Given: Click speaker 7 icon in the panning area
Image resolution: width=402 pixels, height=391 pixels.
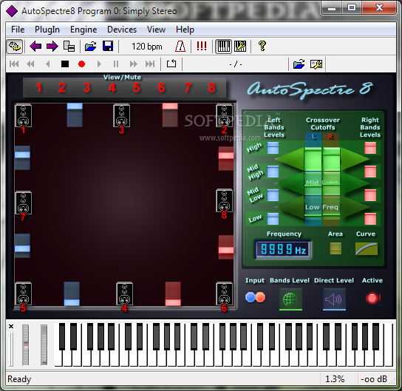Looking at the screenshot, I should pyautogui.click(x=23, y=203).
